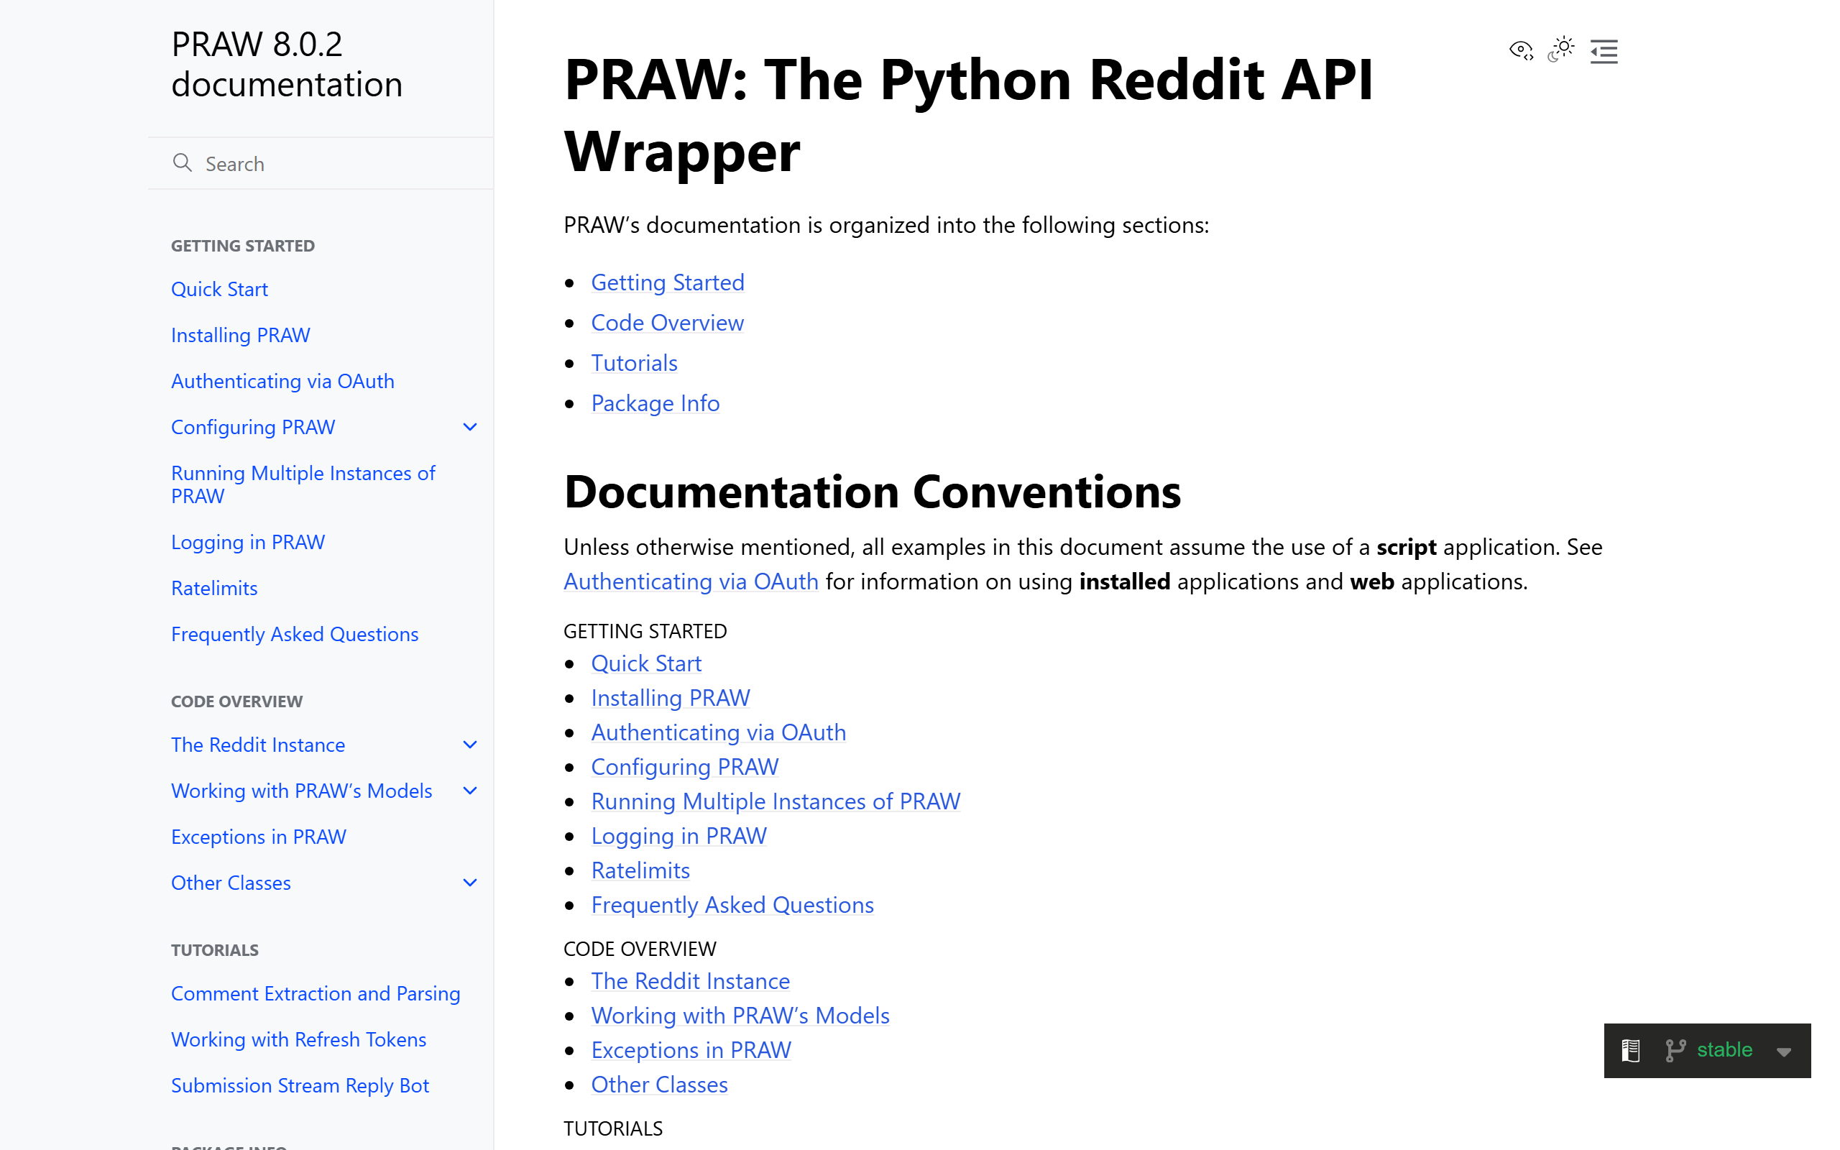
Task: Click Tutorials in the sections list
Action: [634, 363]
